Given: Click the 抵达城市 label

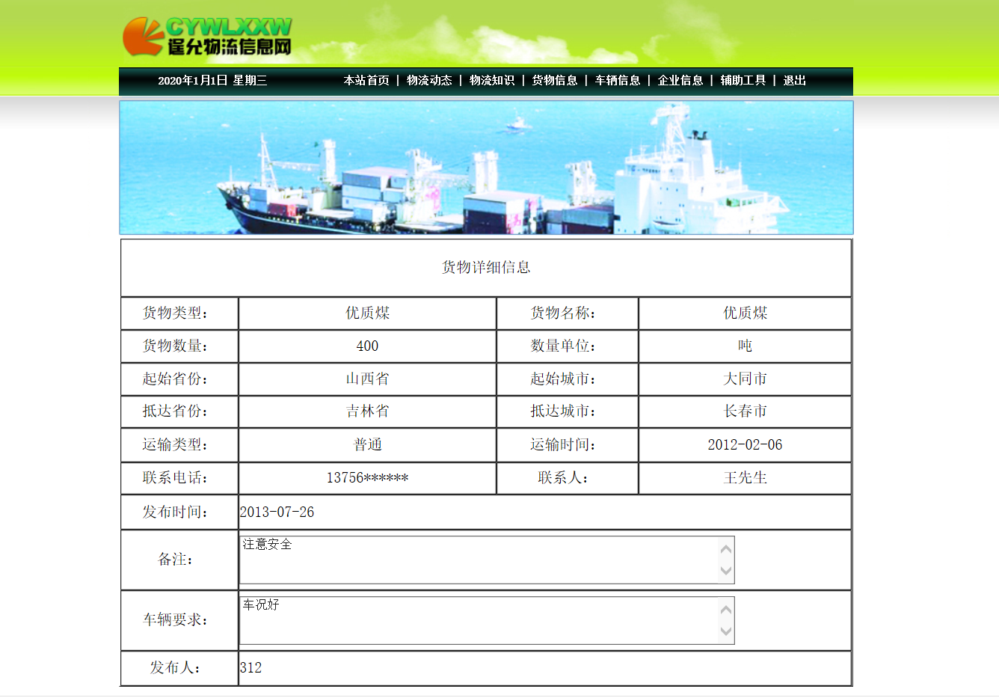Looking at the screenshot, I should tap(564, 411).
